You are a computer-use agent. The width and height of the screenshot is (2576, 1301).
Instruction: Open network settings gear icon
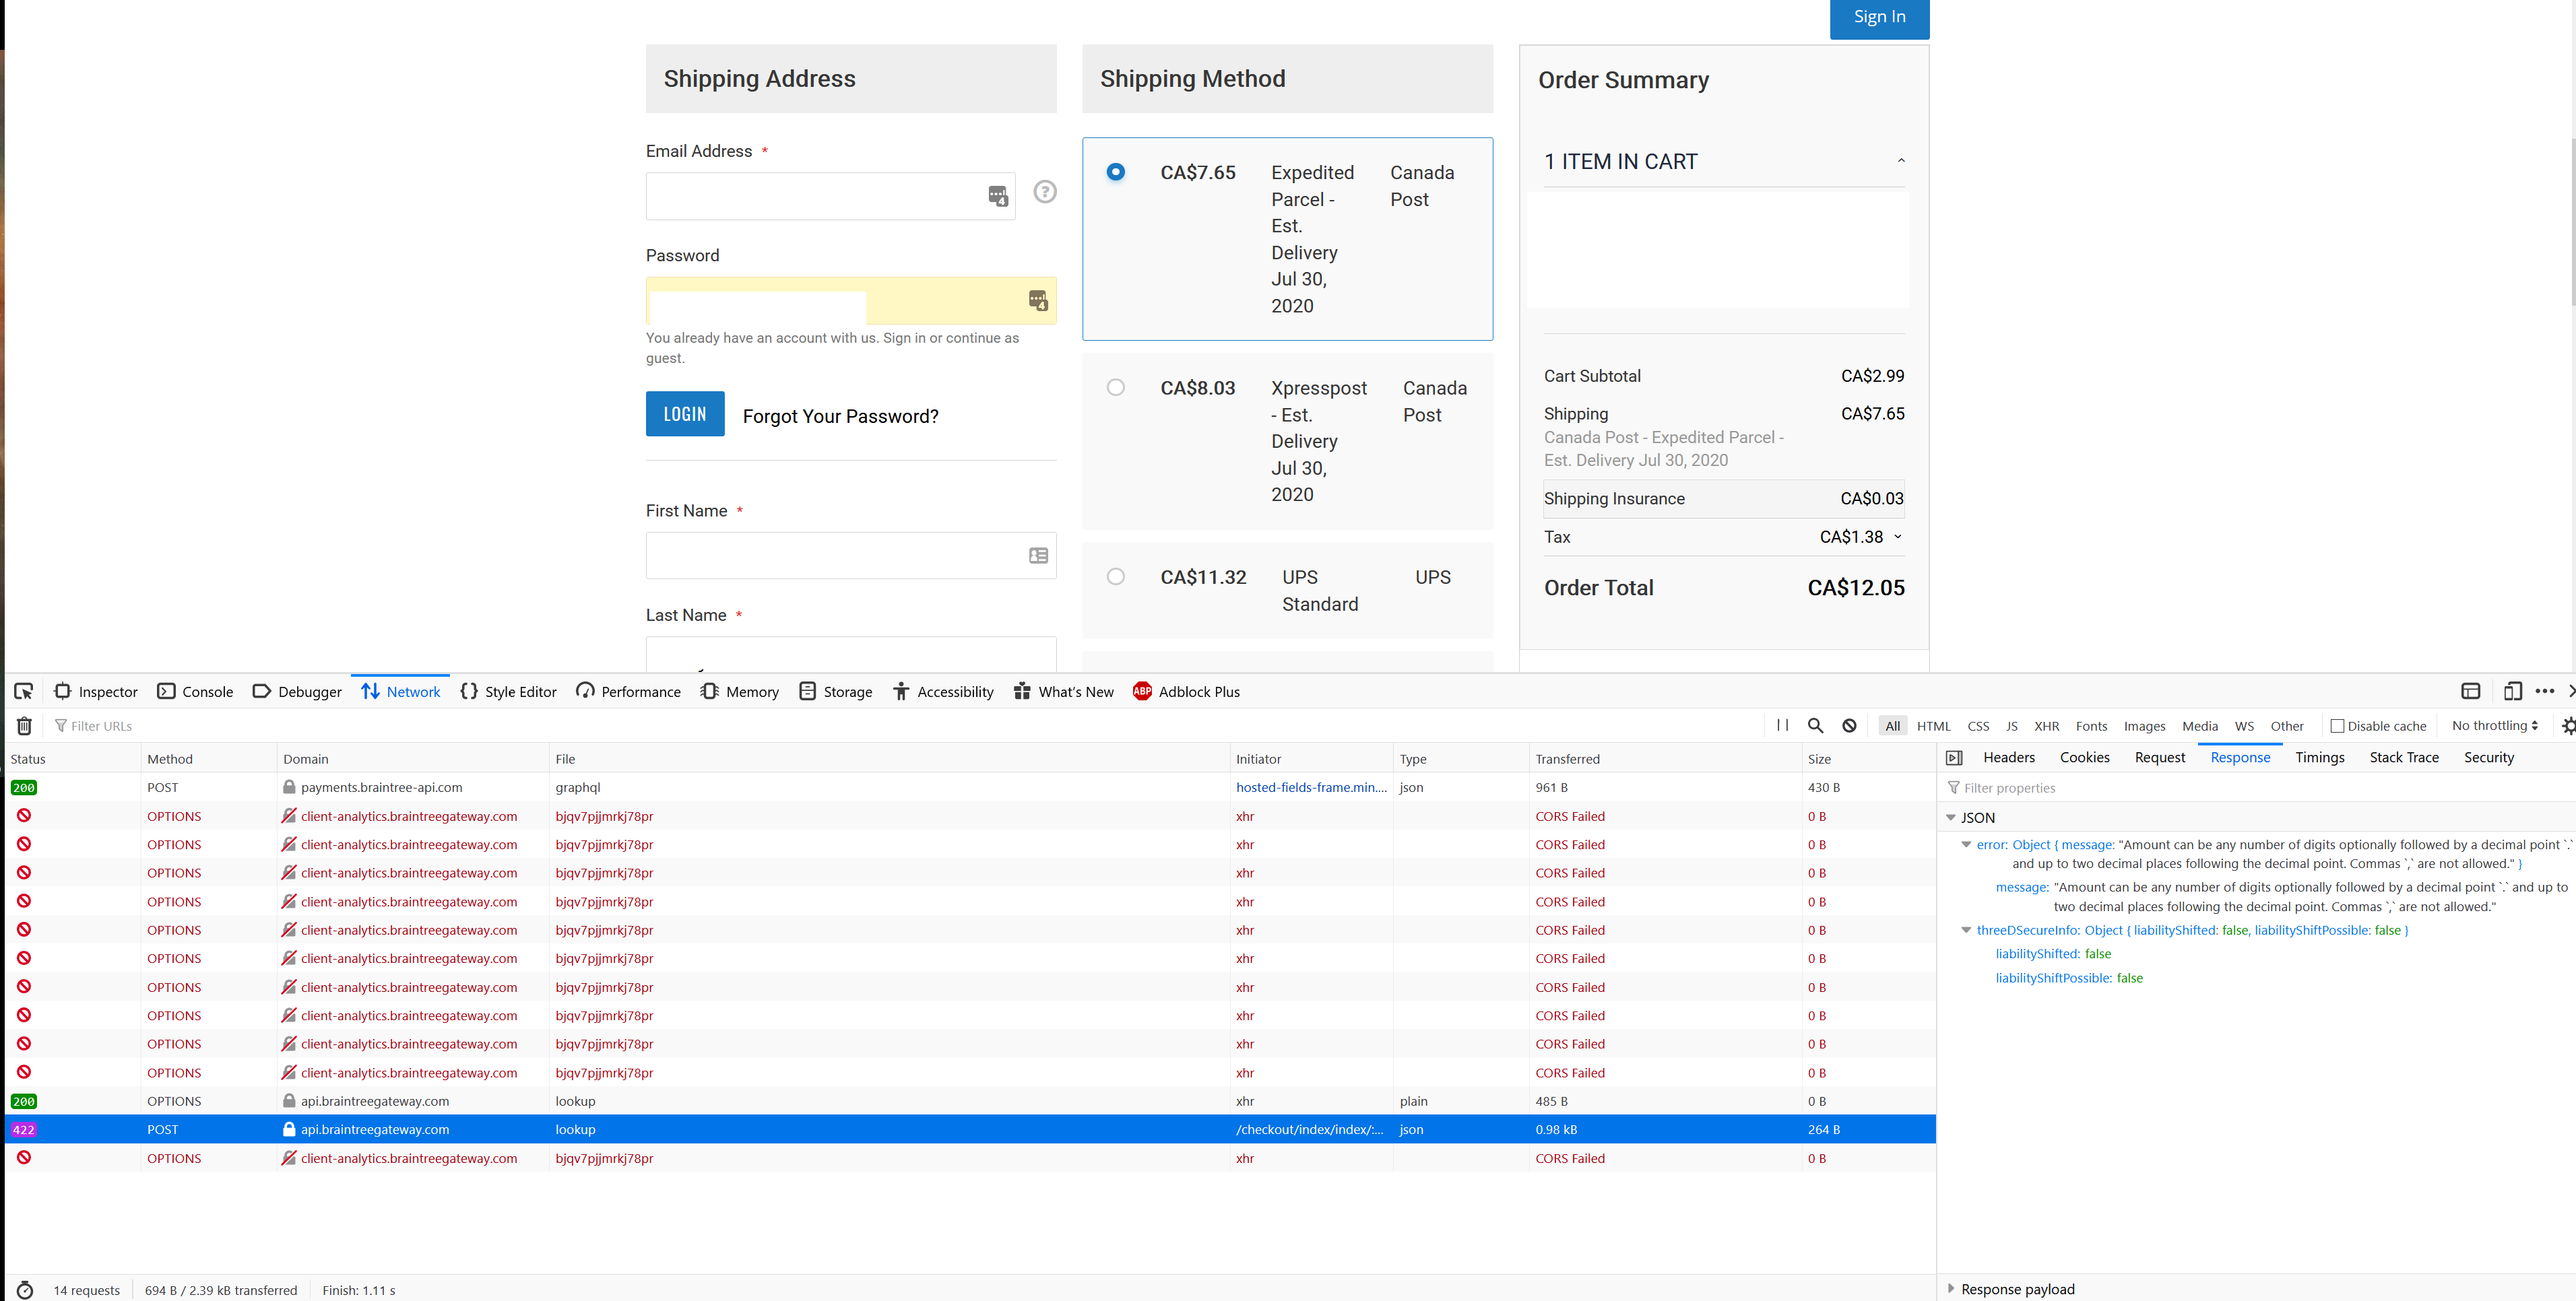pos(2568,726)
